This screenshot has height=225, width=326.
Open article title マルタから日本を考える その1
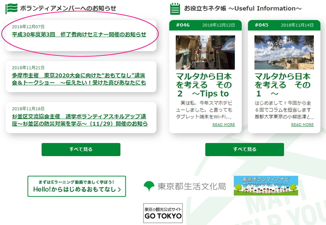point(282,85)
